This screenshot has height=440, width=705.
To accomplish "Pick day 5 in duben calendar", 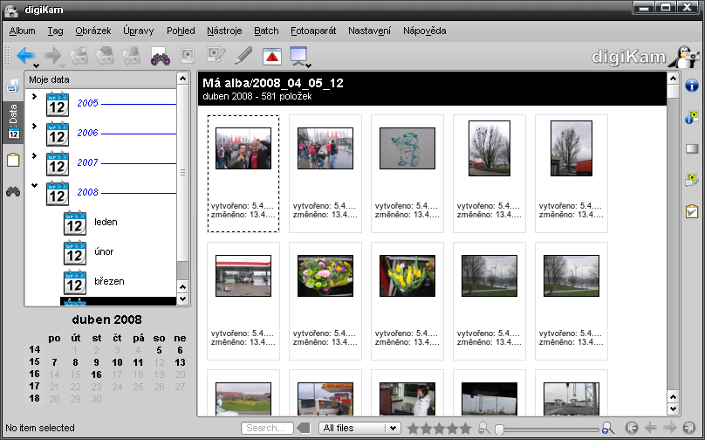I will 159,350.
